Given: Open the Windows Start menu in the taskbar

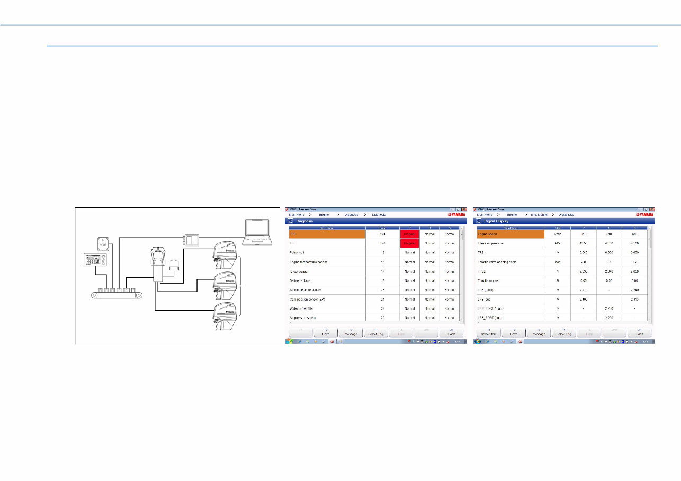Looking at the screenshot, I should pos(290,341).
